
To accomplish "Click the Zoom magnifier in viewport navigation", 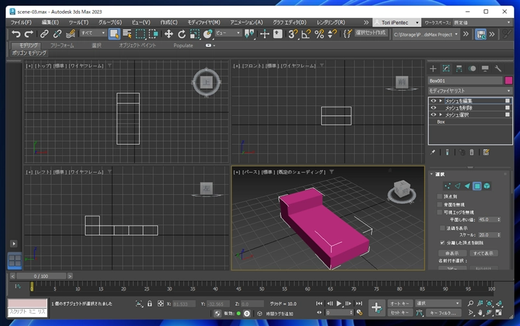I will pyautogui.click(x=470, y=303).
